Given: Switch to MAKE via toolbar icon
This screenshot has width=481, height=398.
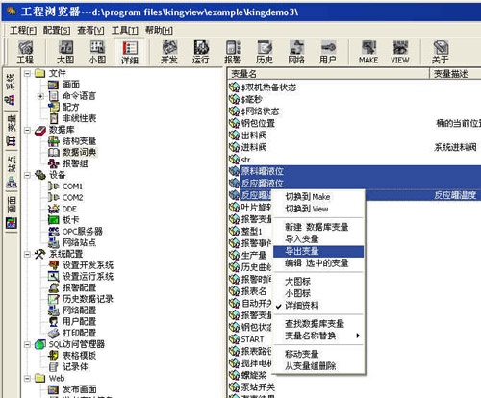Looking at the screenshot, I should tap(368, 52).
